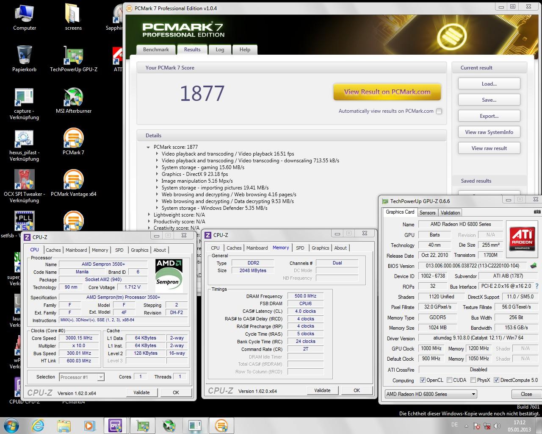This screenshot has width=542, height=434.
Task: Click the Export... button in PCMark 7
Action: click(489, 116)
